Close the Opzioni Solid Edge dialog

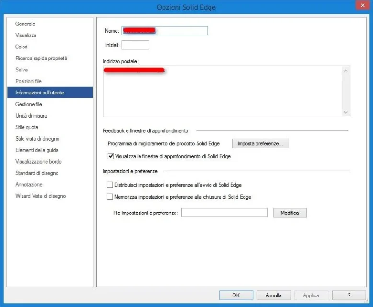(x=362, y=5)
